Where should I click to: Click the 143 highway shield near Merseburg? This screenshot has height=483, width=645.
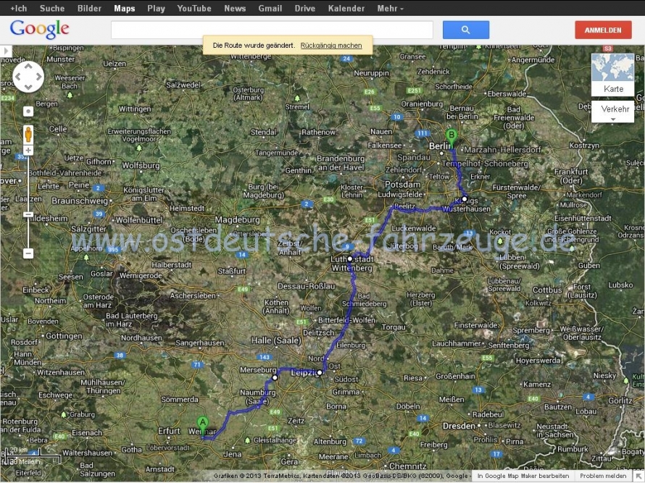(264, 357)
